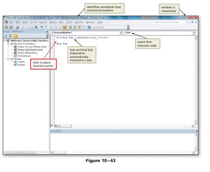Viewport: 210px width, 172px height.
Task: Click the View Microsoft Excel toolbar icon
Action: point(7,27)
